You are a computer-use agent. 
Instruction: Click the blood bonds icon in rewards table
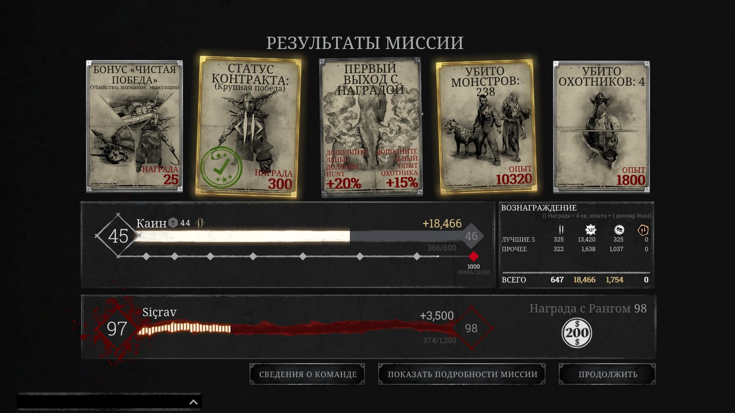[x=643, y=230]
